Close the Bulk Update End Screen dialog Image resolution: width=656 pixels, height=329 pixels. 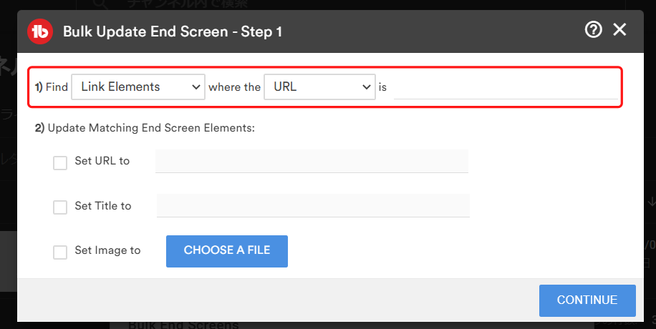click(x=619, y=29)
